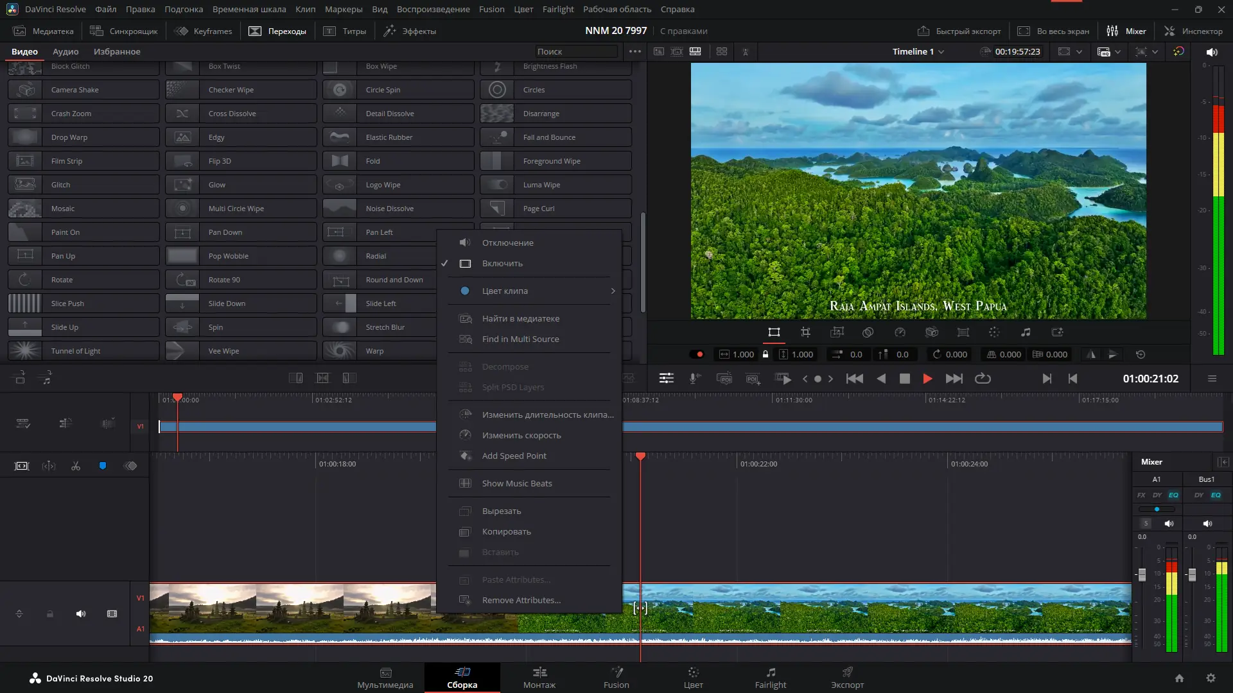The height and width of the screenshot is (693, 1233).
Task: Select the razor scissors split clip icon
Action: [76, 466]
